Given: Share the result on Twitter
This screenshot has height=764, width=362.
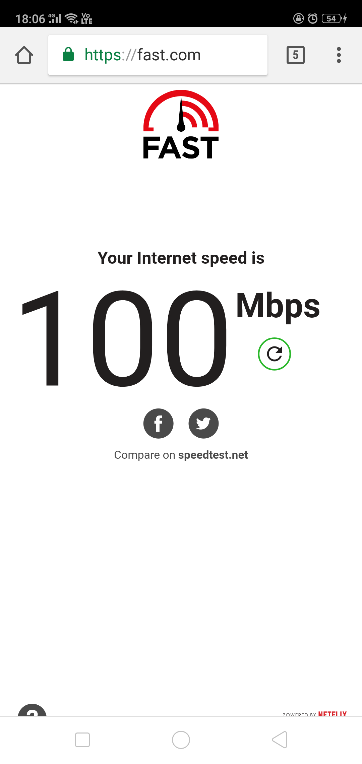Looking at the screenshot, I should (204, 424).
